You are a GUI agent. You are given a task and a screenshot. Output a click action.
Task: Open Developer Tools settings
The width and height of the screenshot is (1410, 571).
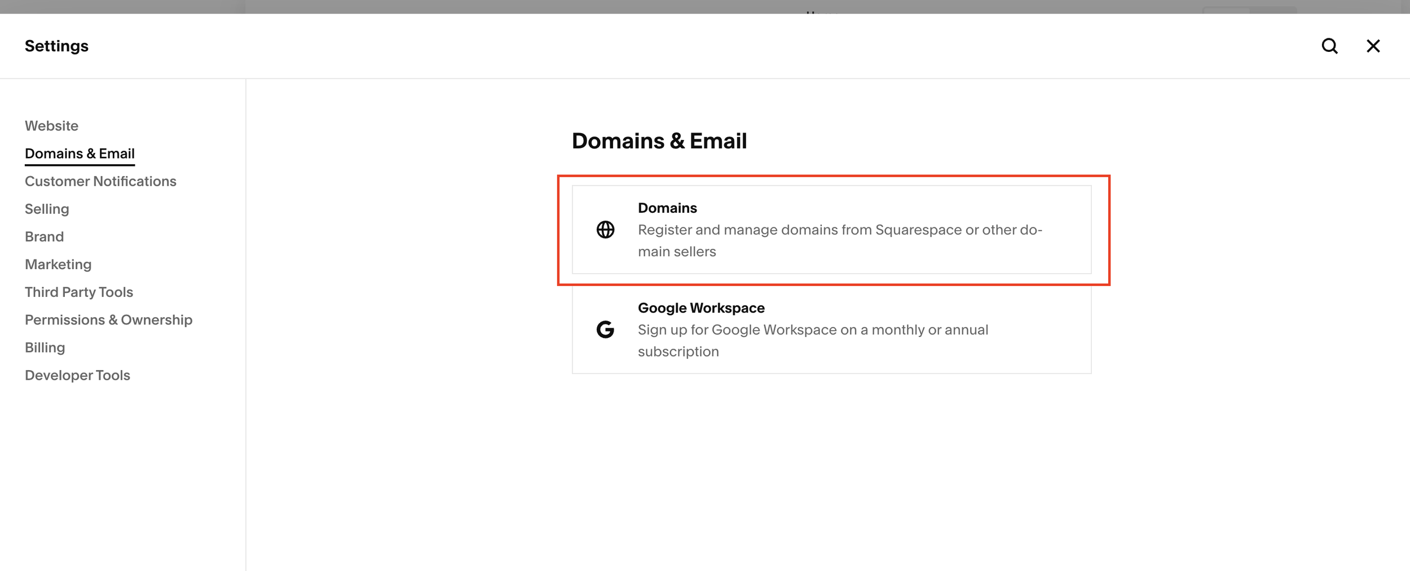coord(77,375)
